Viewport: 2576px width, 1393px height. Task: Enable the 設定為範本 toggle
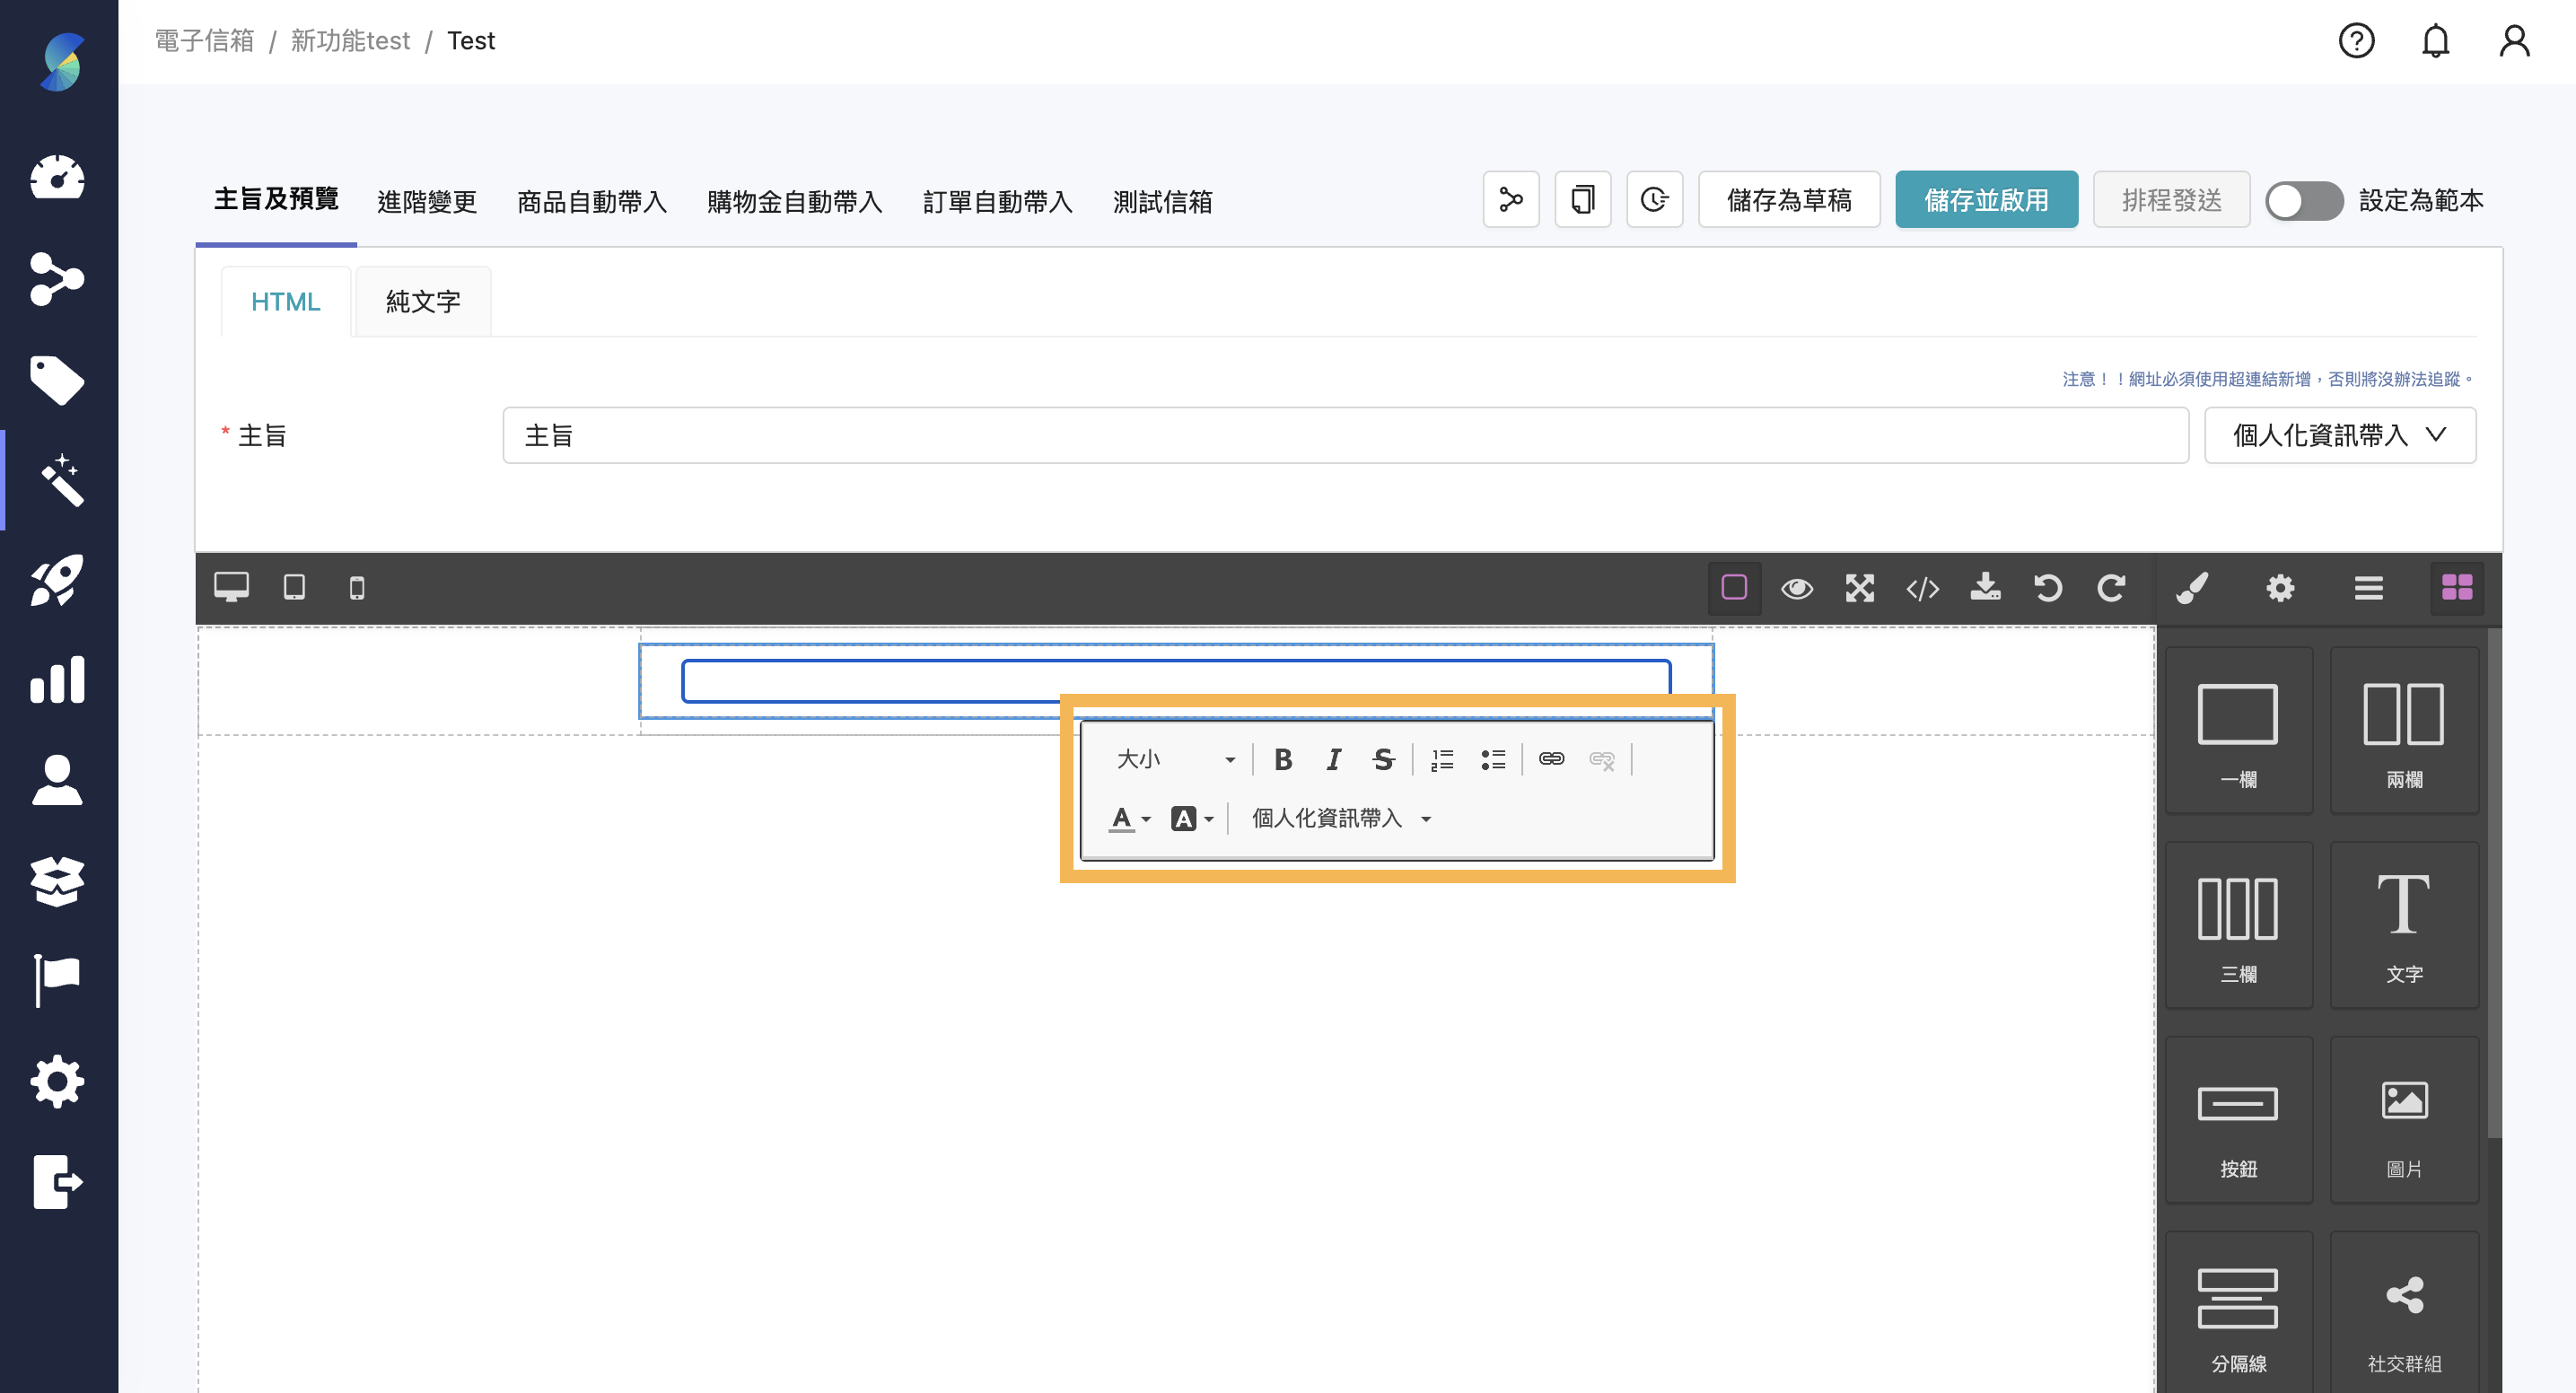coord(2304,201)
